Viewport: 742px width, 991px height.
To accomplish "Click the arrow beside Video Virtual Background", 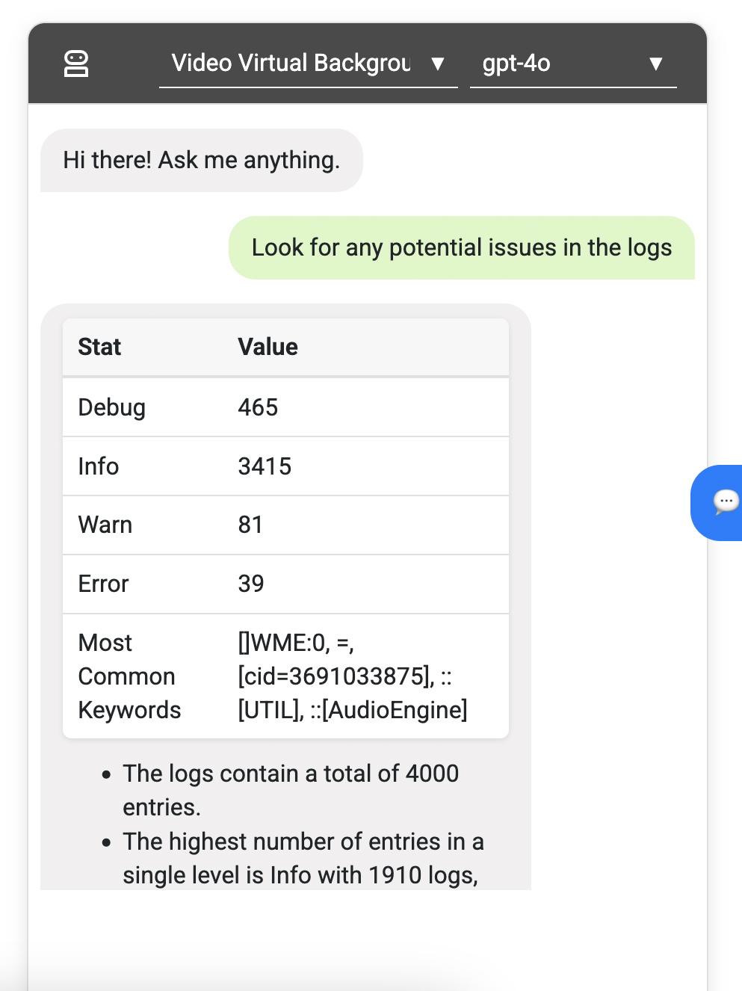I will (438, 64).
